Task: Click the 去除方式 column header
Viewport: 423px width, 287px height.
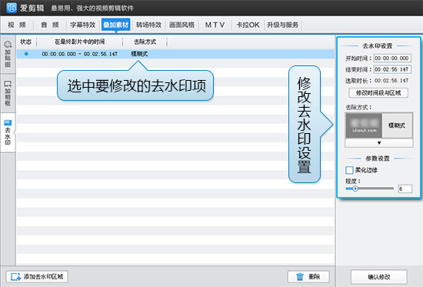Action: pyautogui.click(x=145, y=42)
